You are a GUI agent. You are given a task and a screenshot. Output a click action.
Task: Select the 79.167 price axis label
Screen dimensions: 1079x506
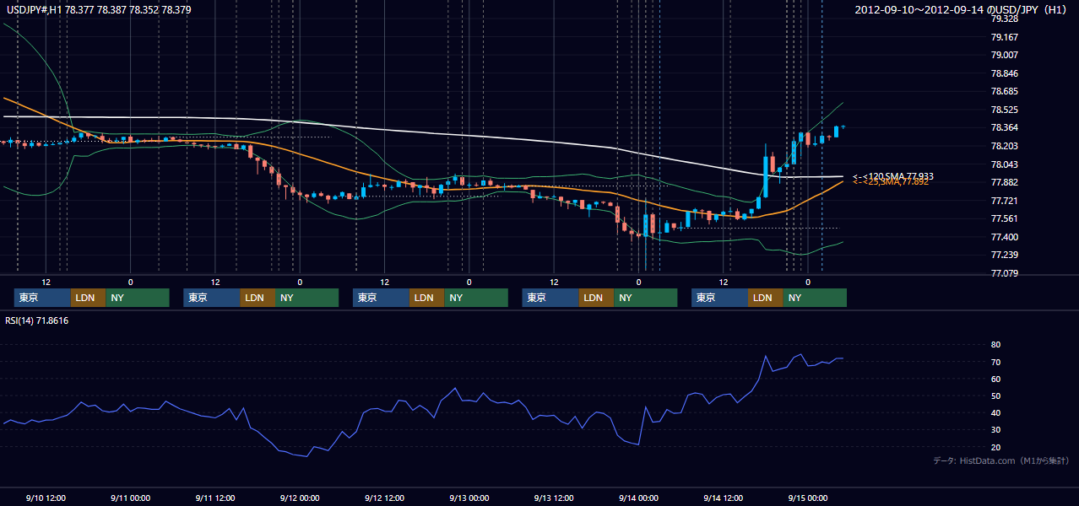point(1004,37)
